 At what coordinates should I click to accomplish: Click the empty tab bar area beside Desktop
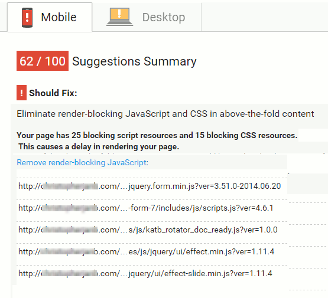(264, 17)
